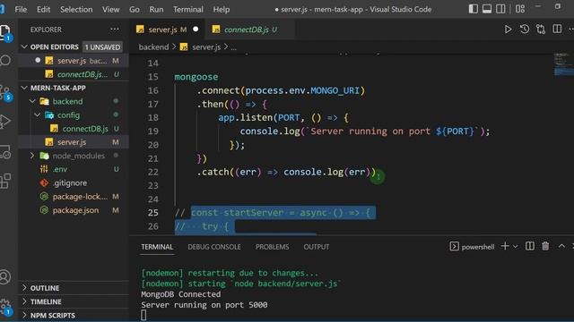Click the powershell terminal profile label
Screen dimensions: 574x322
(x=478, y=247)
